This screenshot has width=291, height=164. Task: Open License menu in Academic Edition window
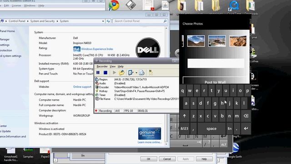pyautogui.click(x=16, y=5)
